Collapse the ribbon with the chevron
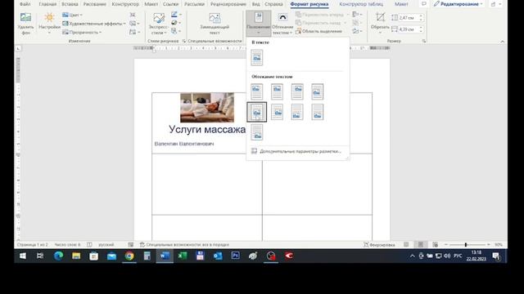 (x=502, y=42)
